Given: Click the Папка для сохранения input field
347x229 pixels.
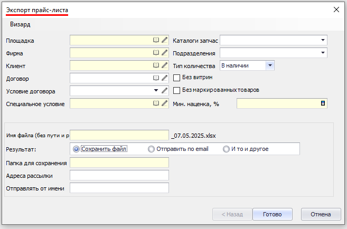Looking at the screenshot, I should [x=119, y=163].
